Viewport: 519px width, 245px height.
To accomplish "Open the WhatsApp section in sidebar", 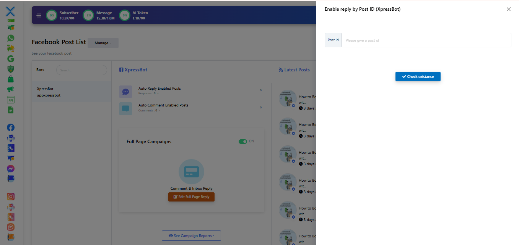I will point(11,38).
